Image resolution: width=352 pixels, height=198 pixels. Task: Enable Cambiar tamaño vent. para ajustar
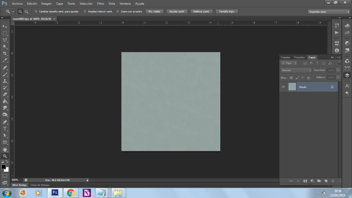pos(36,12)
